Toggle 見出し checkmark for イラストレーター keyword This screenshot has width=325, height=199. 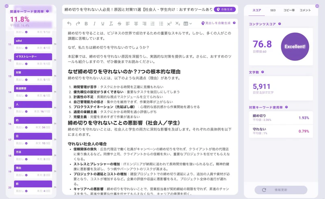tap(26, 64)
